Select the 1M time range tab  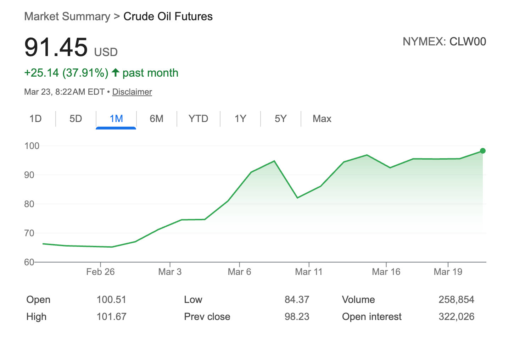116,118
